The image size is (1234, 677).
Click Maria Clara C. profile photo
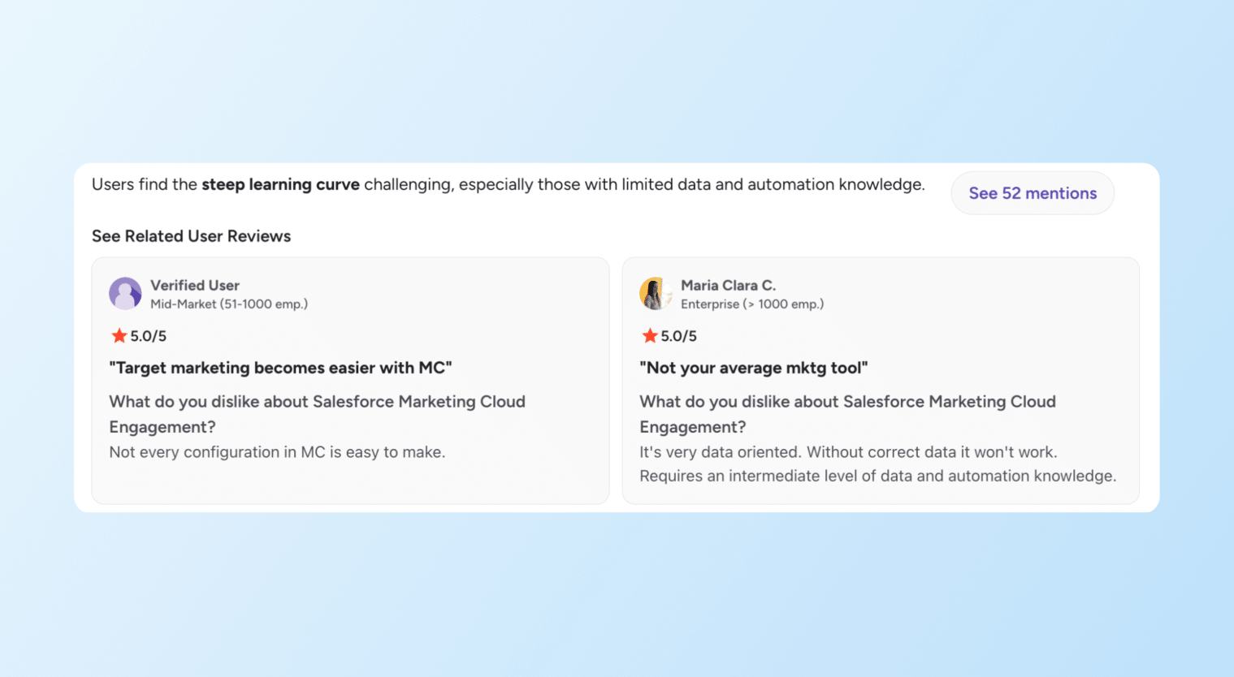click(655, 294)
